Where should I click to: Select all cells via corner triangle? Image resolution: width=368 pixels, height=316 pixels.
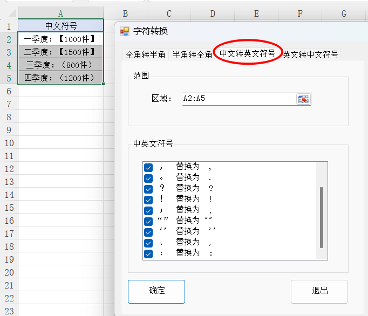12,13
